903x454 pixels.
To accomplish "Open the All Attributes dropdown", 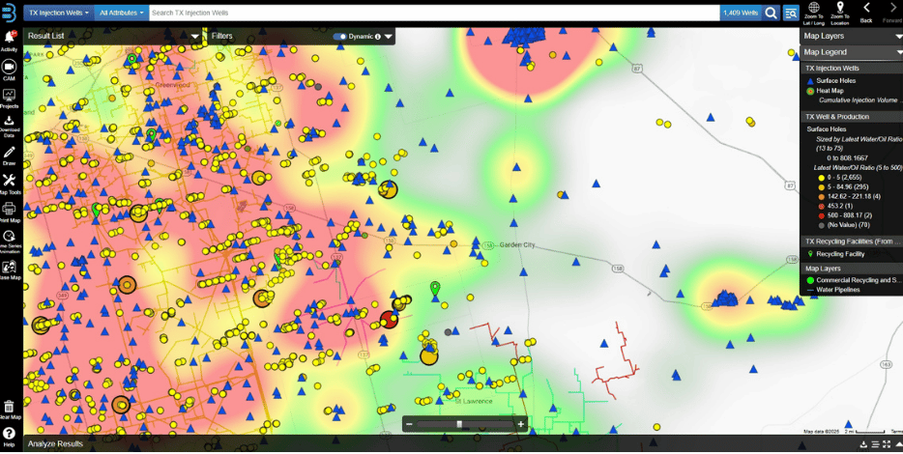I will (122, 13).
